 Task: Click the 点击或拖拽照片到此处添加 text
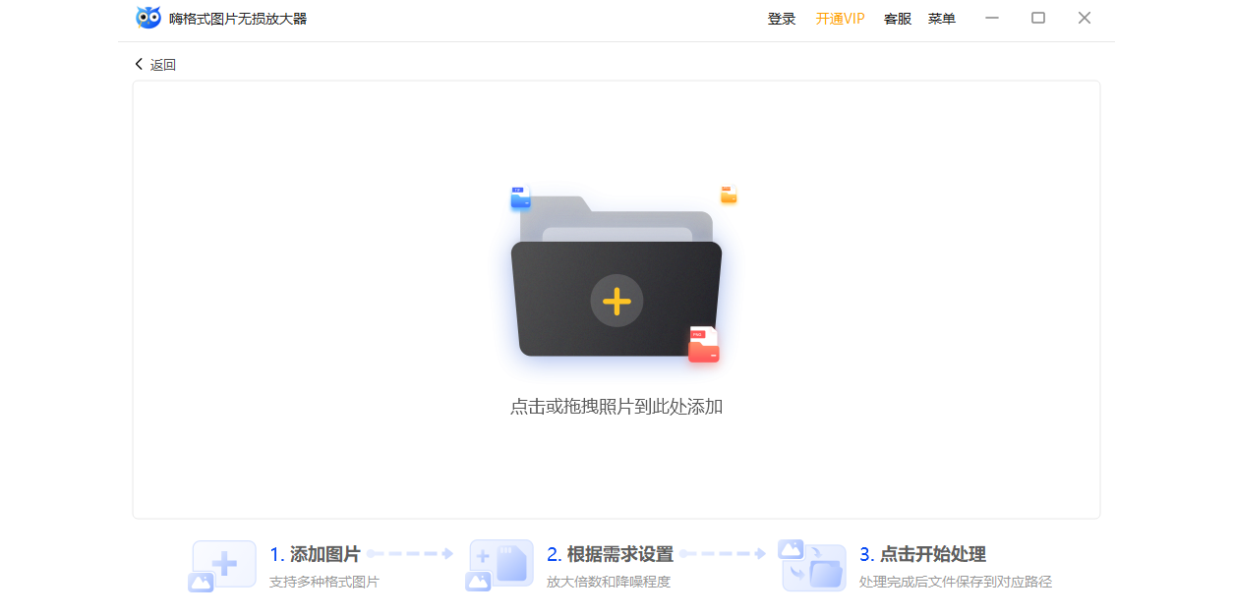[616, 407]
